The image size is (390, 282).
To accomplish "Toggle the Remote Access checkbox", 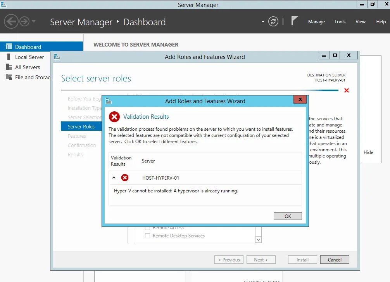I will (147, 228).
